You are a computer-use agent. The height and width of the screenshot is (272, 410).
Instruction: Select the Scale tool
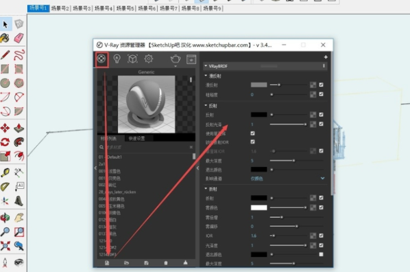click(x=5, y=156)
